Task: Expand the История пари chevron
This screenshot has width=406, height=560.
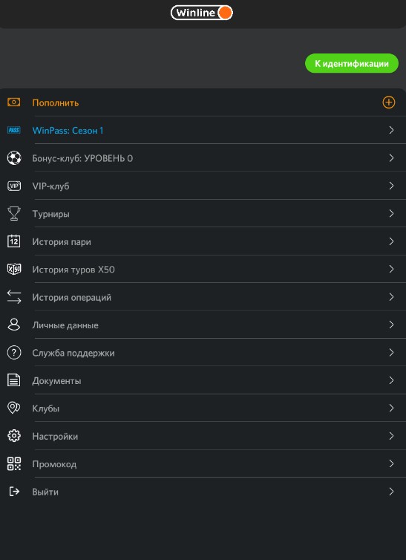Action: (x=391, y=241)
